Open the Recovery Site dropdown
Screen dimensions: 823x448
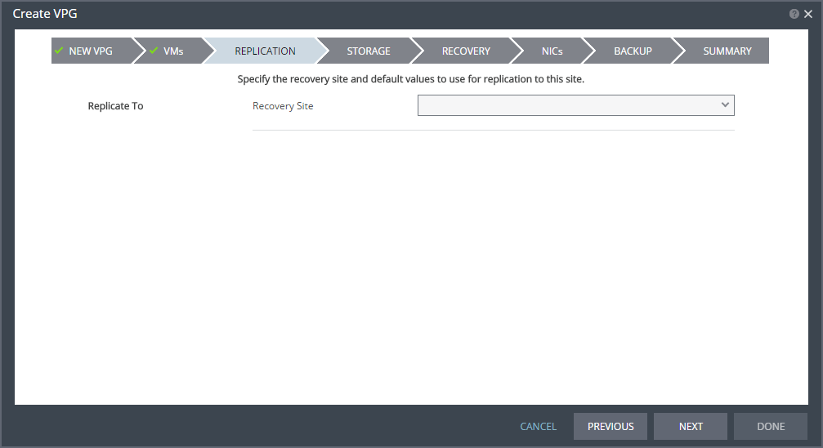point(576,105)
